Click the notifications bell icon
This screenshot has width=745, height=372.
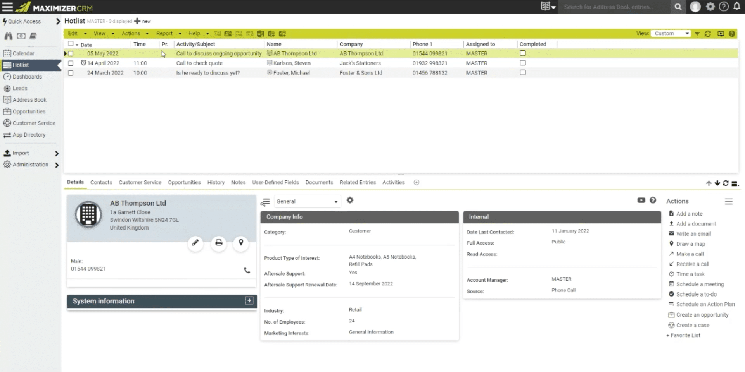click(x=736, y=7)
